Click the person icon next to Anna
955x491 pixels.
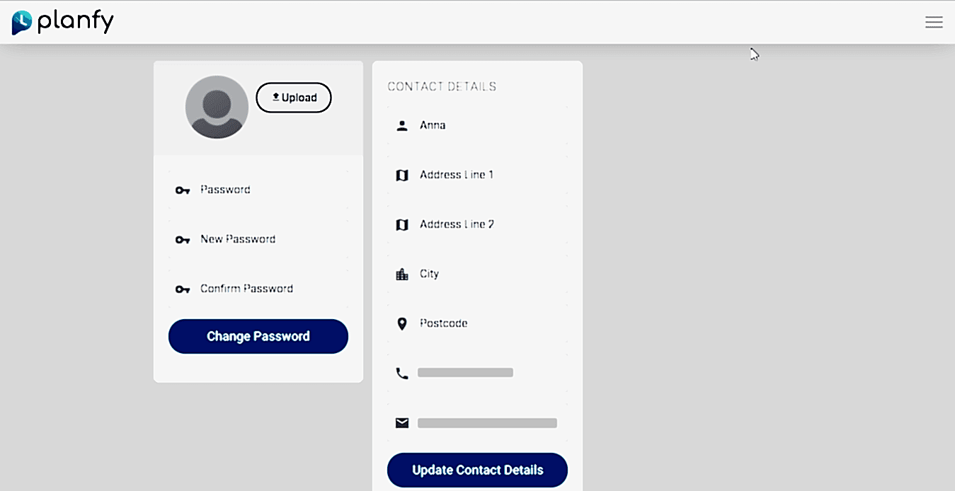pyautogui.click(x=402, y=126)
